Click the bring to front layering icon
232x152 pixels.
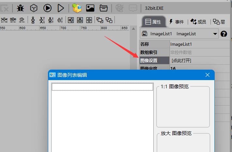(x=100, y=20)
